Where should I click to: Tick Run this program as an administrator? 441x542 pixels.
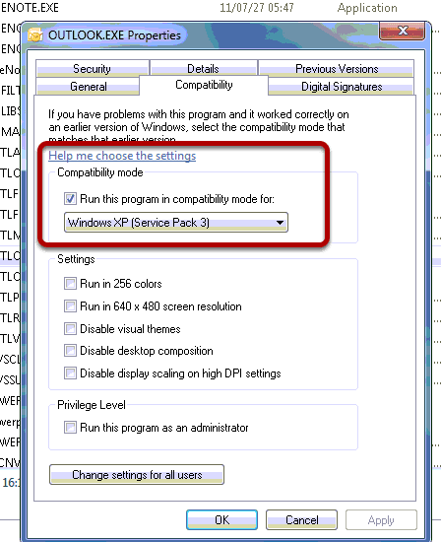pyautogui.click(x=71, y=428)
